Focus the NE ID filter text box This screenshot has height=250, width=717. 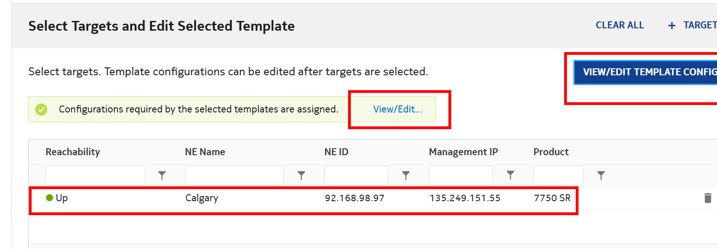point(356,176)
